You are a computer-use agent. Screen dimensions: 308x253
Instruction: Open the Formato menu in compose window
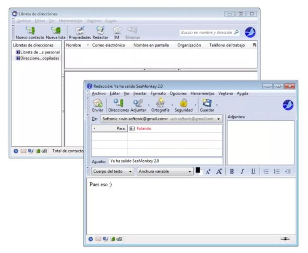[158, 93]
